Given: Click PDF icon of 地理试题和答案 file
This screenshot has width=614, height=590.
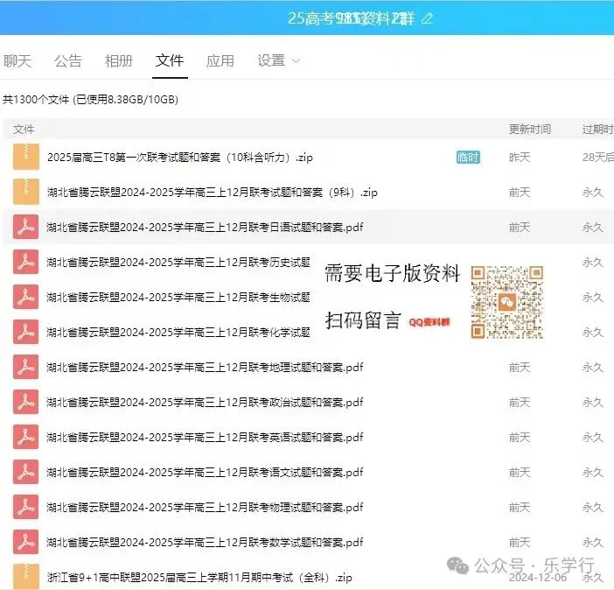Looking at the screenshot, I should [26, 367].
